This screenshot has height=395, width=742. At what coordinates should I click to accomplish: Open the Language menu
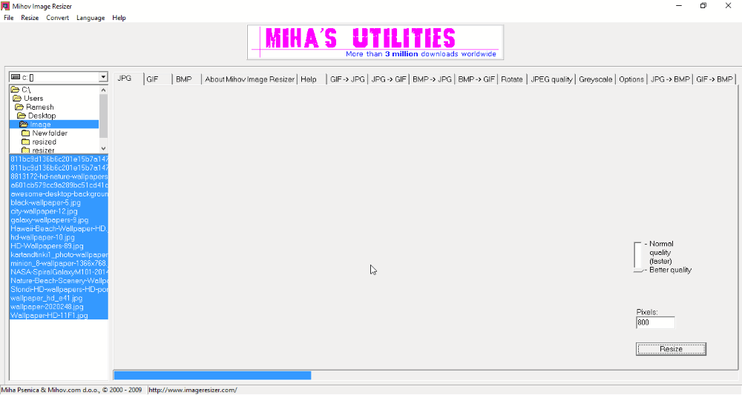(91, 18)
